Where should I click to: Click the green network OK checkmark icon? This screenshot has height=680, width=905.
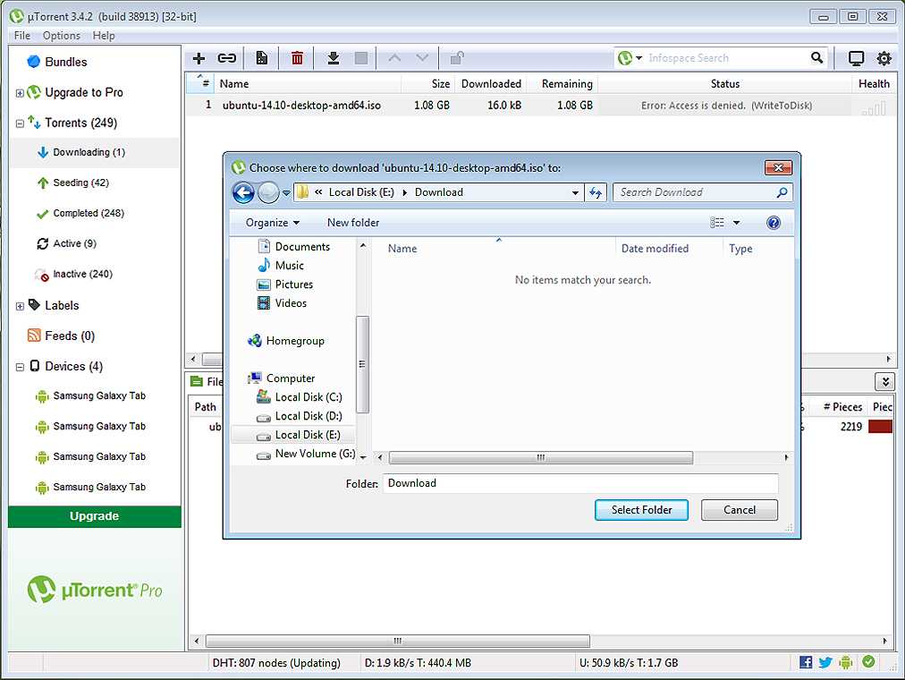(868, 662)
